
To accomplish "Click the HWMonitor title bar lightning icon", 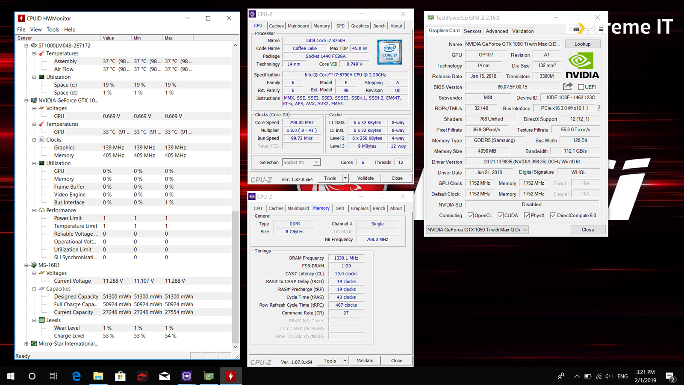I will click(x=21, y=18).
